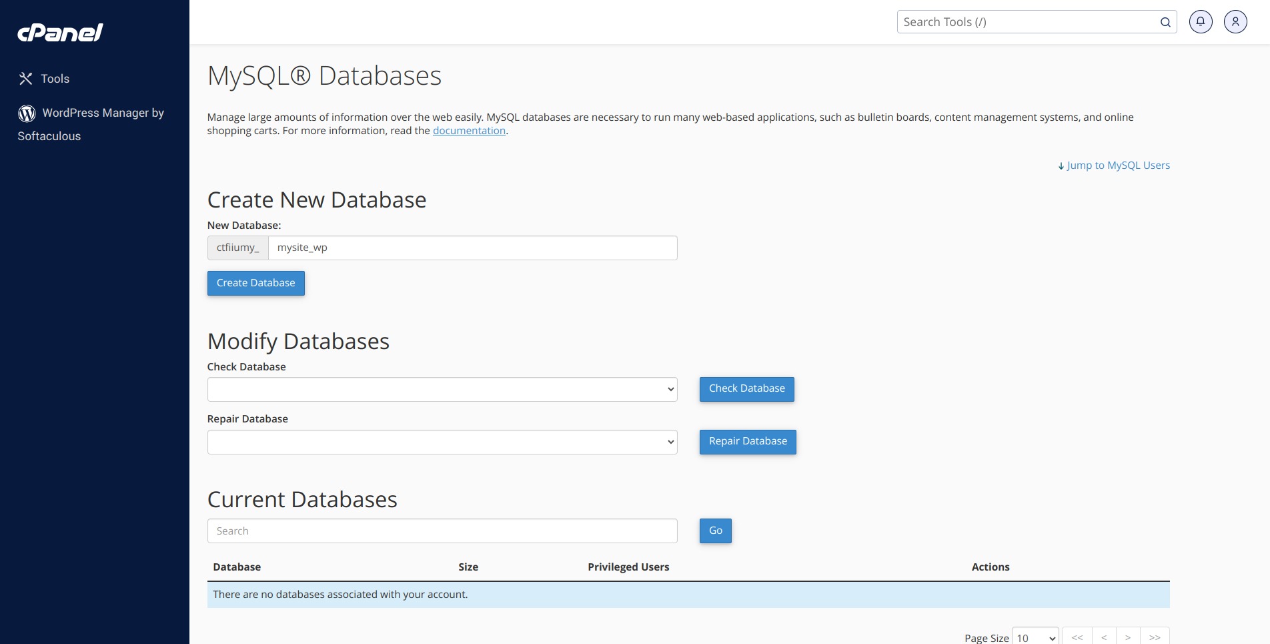
Task: Click the Repair Database button
Action: coord(748,442)
